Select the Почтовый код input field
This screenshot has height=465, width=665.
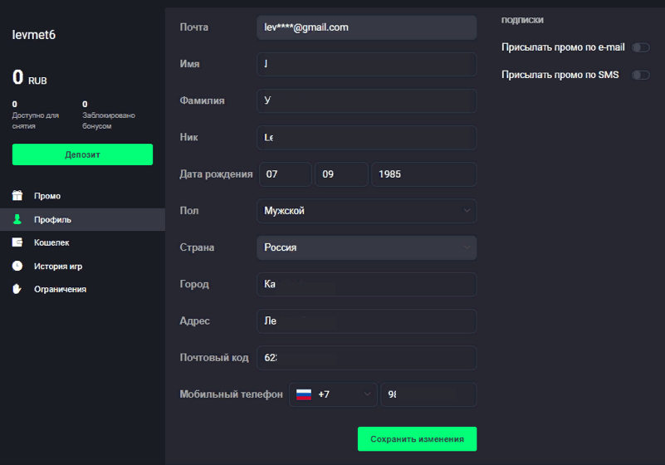[x=366, y=358]
